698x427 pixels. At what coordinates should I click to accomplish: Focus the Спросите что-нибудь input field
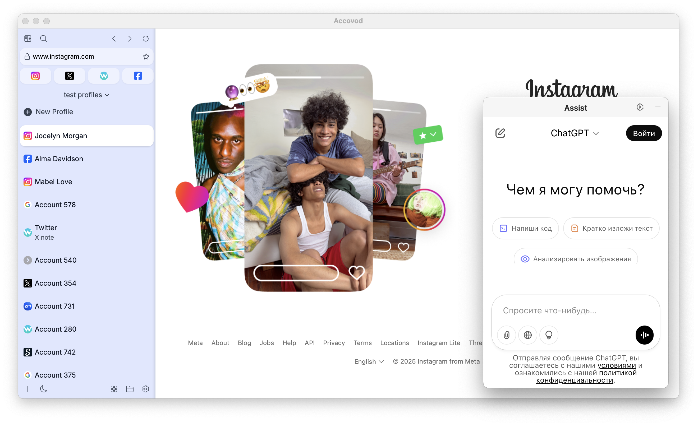[x=576, y=311]
